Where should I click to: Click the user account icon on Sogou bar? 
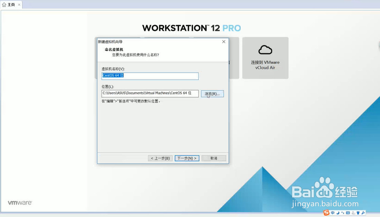click(353, 213)
